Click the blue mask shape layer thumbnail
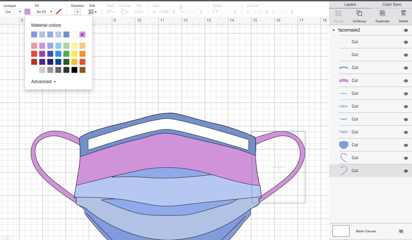Image resolution: width=412 pixels, height=240 pixels. [343, 145]
